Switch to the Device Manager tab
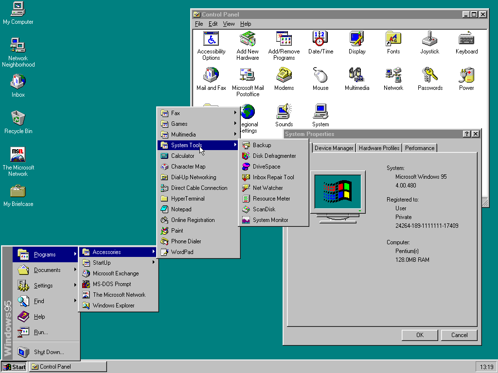Screen dimensions: 498x373 coord(334,148)
